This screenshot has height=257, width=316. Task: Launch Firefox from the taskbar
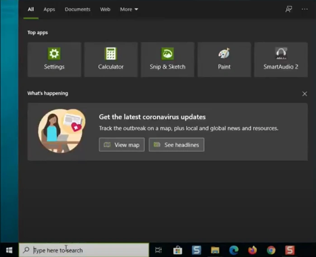253,250
